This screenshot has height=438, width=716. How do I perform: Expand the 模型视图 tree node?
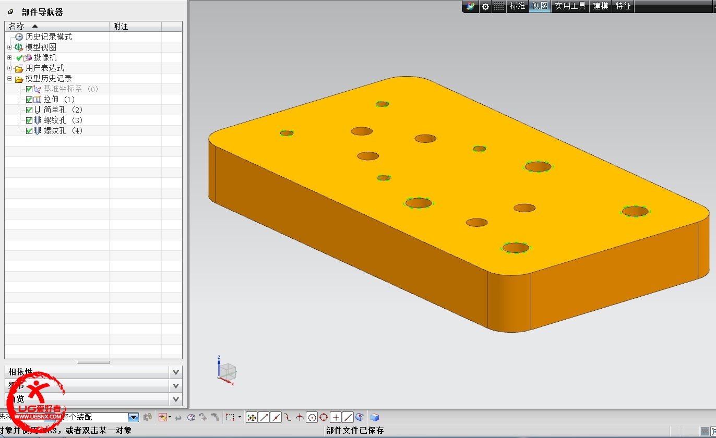tap(9, 47)
